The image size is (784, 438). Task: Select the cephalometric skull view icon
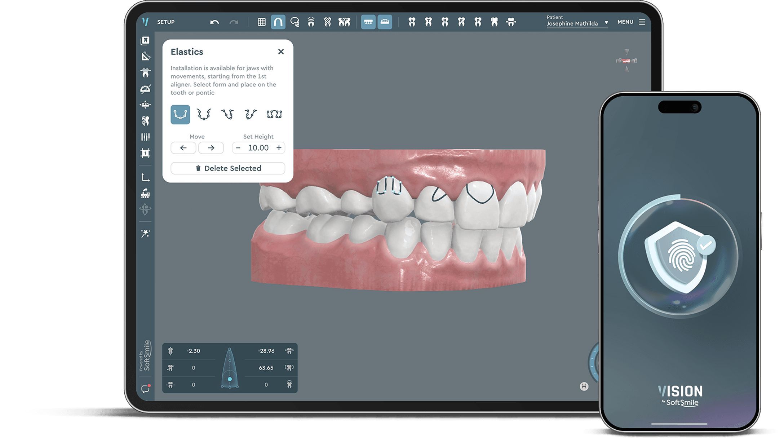(x=295, y=22)
